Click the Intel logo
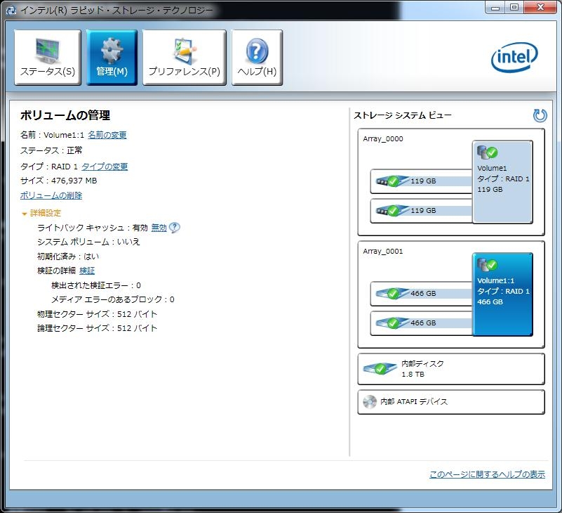The width and height of the screenshot is (562, 513). [514, 58]
